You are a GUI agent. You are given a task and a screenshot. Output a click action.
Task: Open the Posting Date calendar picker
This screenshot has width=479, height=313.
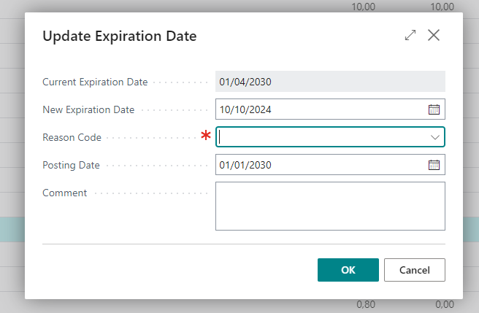[434, 165]
